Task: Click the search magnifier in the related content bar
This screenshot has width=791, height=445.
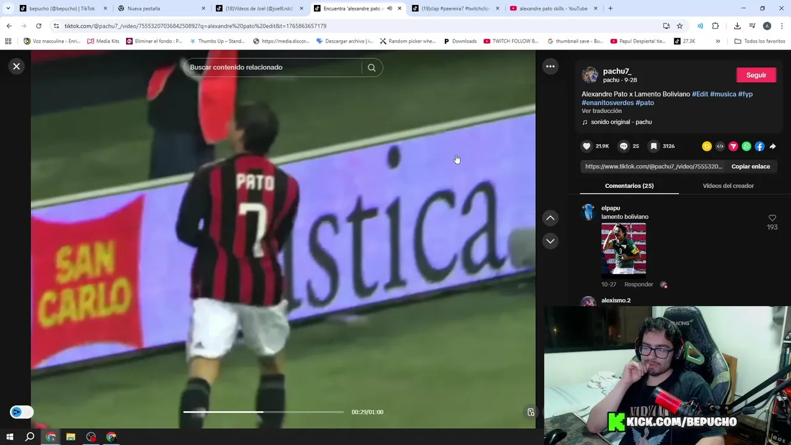Action: (371, 67)
